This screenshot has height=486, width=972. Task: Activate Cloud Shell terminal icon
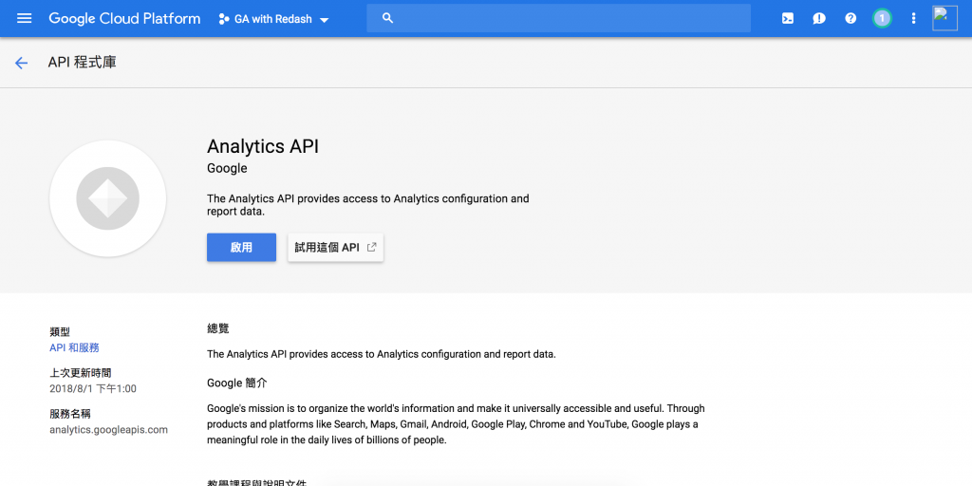[788, 18]
